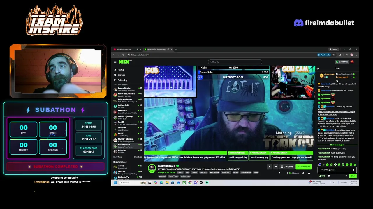
Task: Open the Chrome profile avatar
Action: point(352,55)
